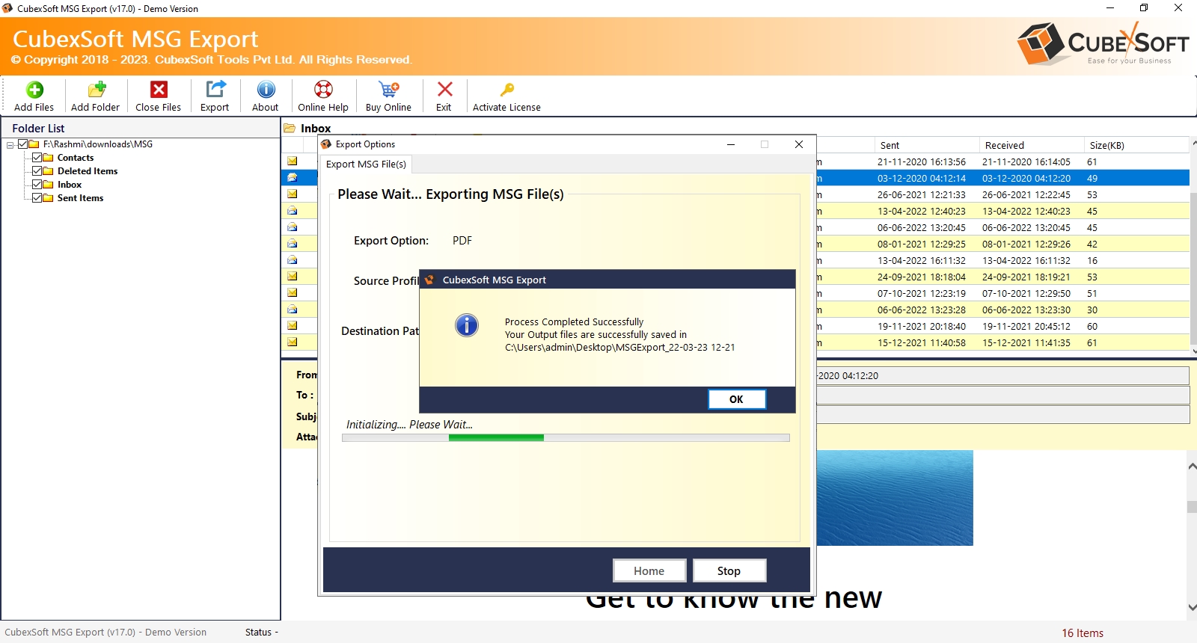
Task: Click the mail icon of the 15-12-2021 row
Action: (x=293, y=342)
